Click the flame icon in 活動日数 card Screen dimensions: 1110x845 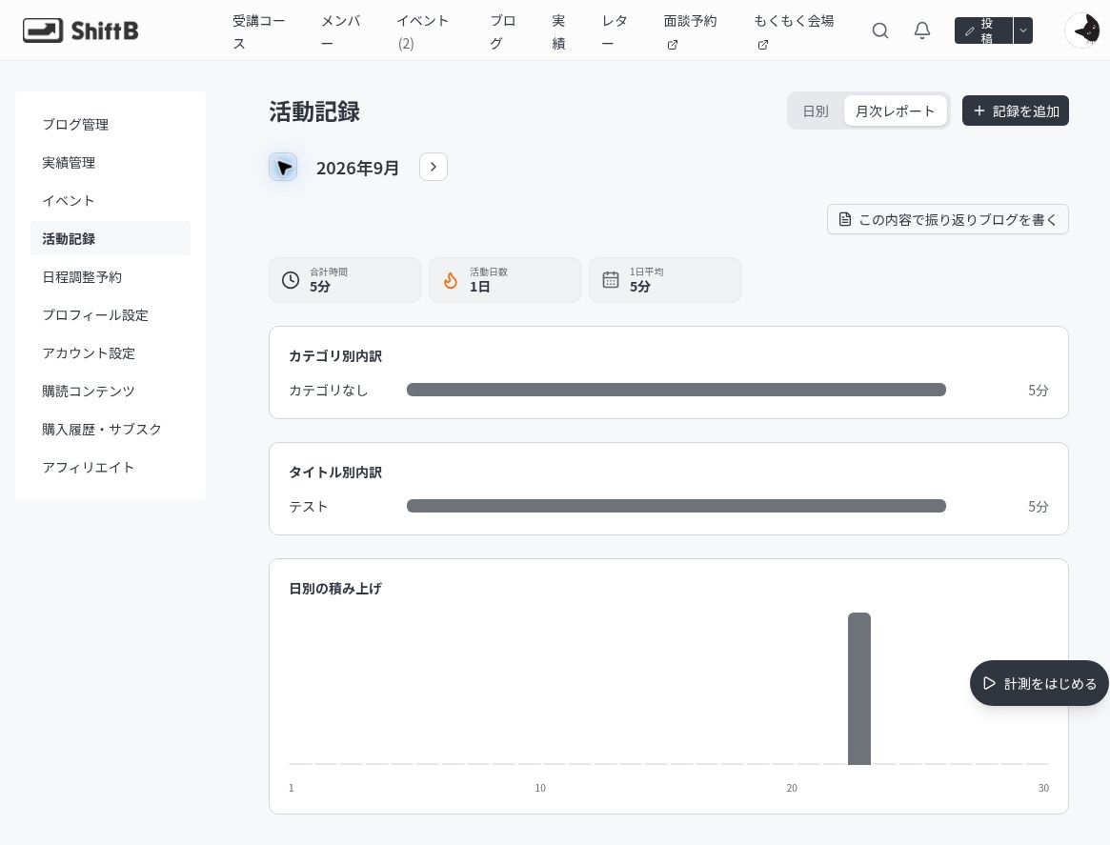pyautogui.click(x=451, y=280)
